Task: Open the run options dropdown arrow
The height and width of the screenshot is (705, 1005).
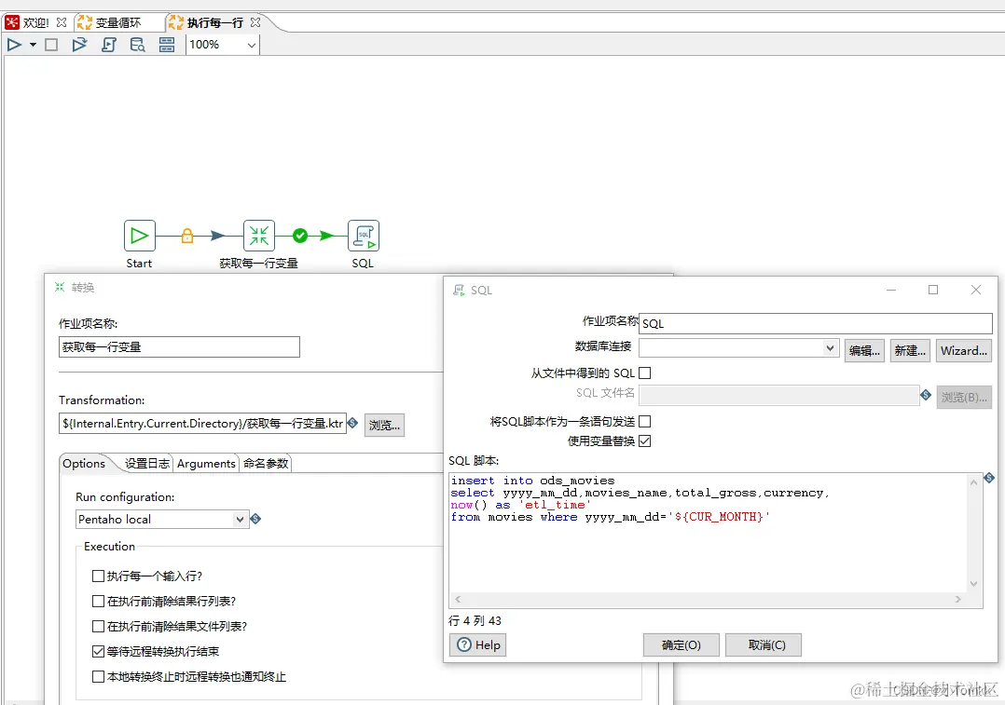Action: tap(33, 45)
